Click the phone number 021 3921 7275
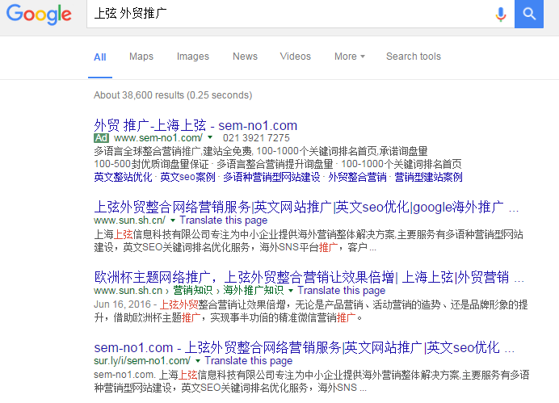 coord(256,138)
